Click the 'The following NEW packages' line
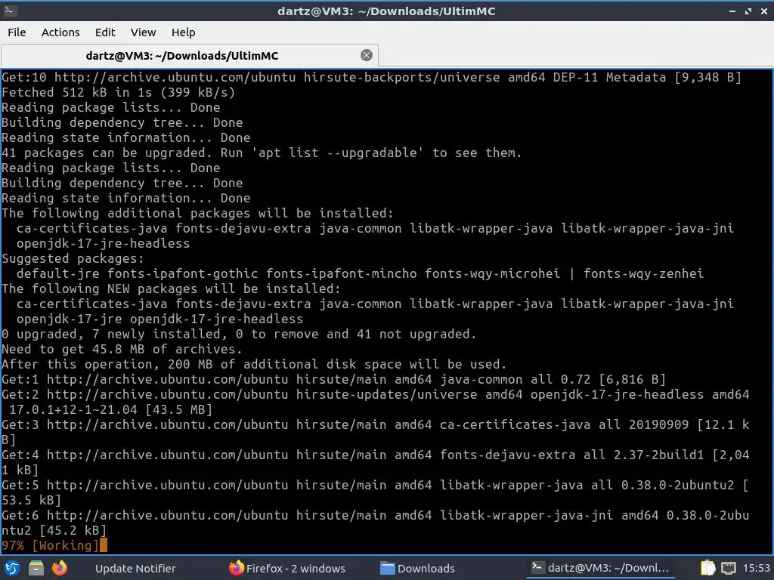Screen dimensions: 774x580 click(x=172, y=288)
